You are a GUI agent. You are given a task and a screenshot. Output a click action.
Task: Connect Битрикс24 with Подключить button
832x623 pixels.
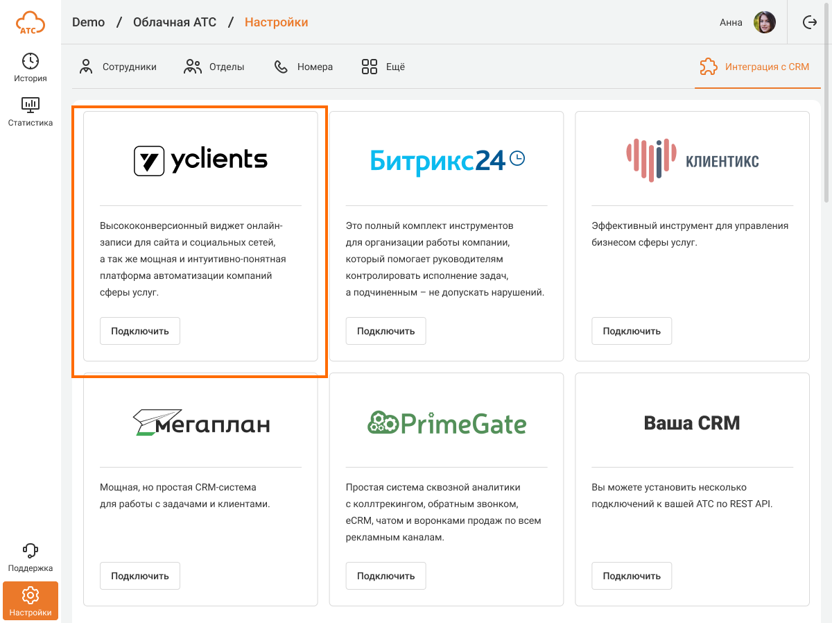[x=385, y=331]
